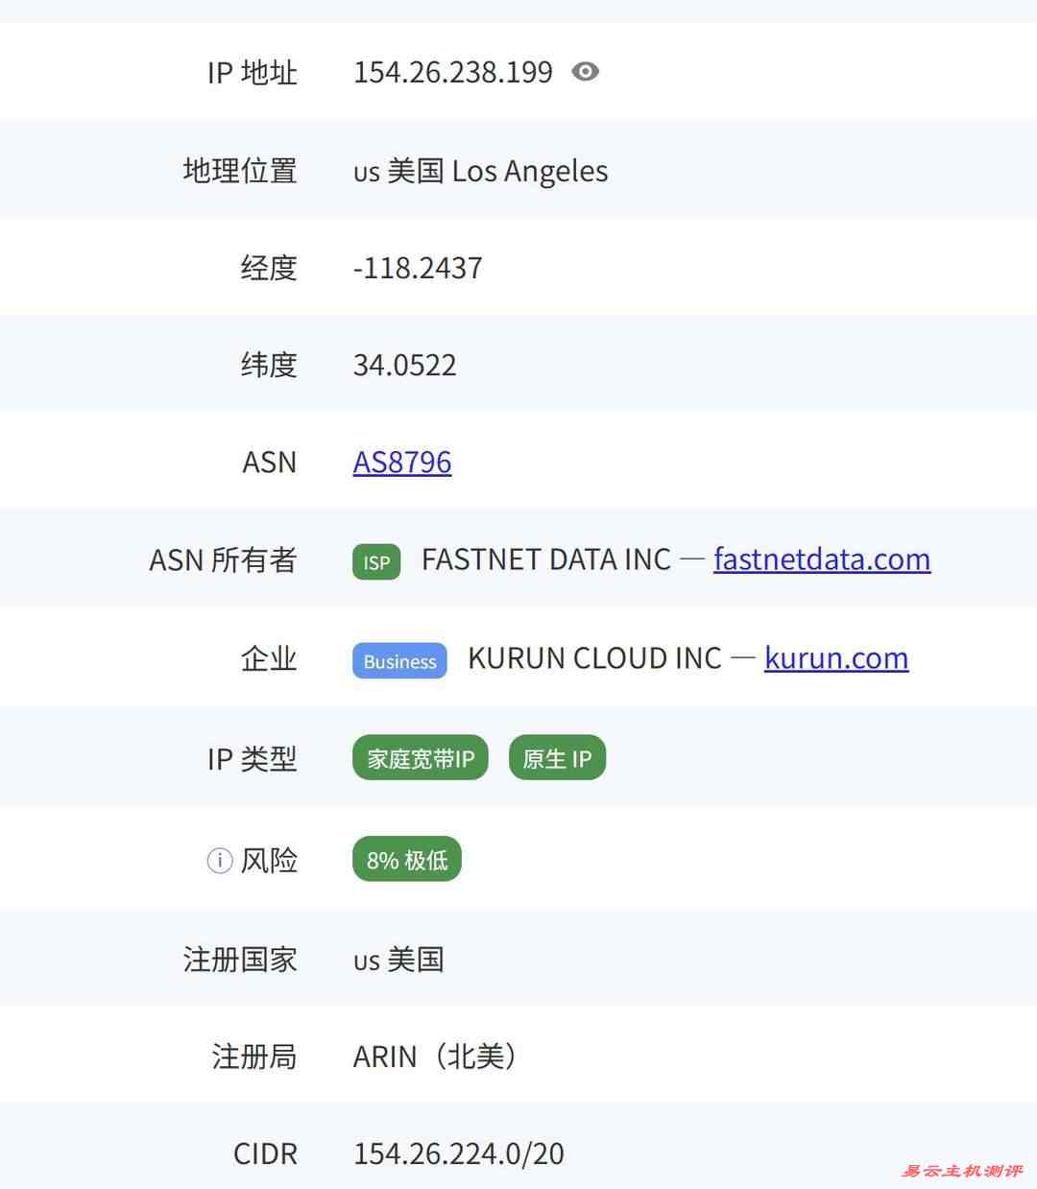Visit the fastnetdata.com link
The width and height of the screenshot is (1037, 1189).
point(821,559)
